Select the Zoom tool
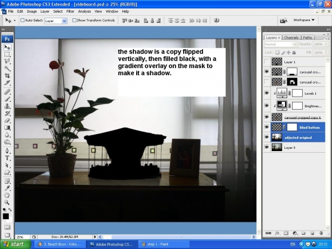The height and width of the screenshot is (249, 332). pyautogui.click(x=7, y=203)
